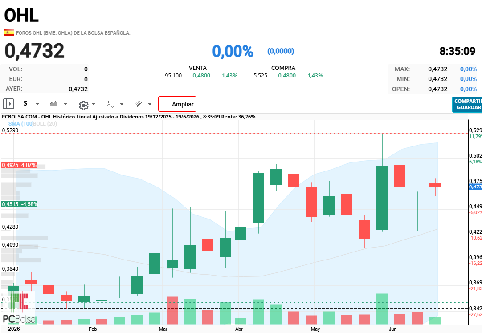
Task: Click the Jun label on time axis
Action: [x=392, y=329]
